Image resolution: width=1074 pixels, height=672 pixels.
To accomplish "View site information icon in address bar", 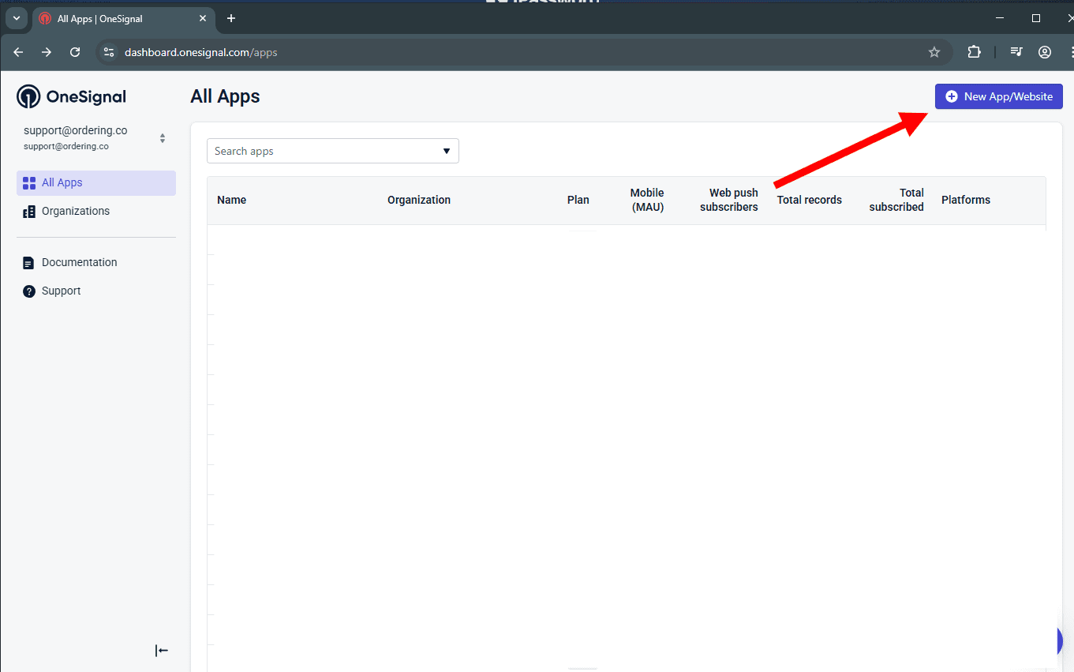I will pyautogui.click(x=110, y=52).
